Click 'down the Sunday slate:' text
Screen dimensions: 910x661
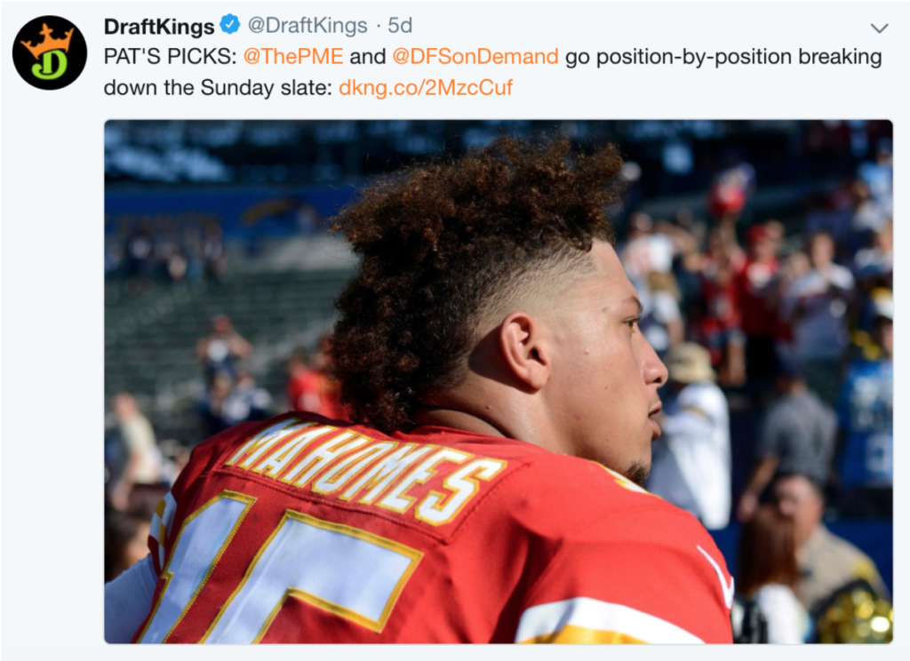click(x=218, y=88)
